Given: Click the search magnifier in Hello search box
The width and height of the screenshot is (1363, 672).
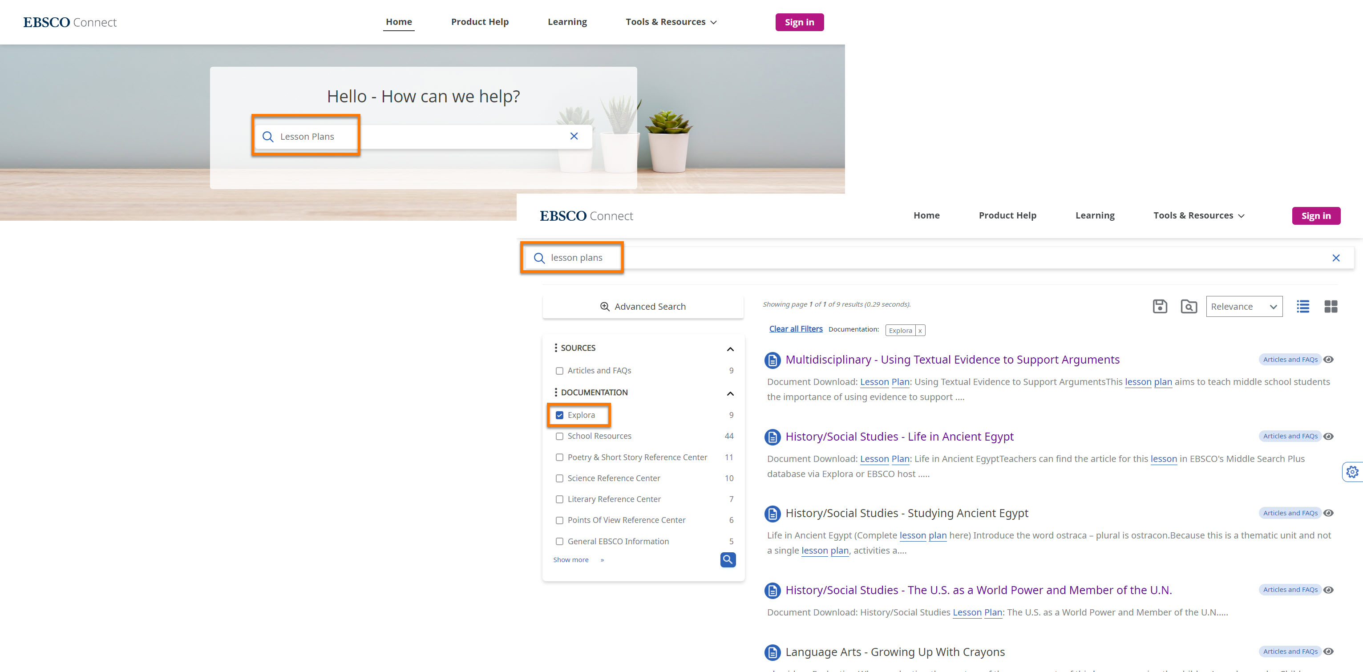Looking at the screenshot, I should point(268,137).
